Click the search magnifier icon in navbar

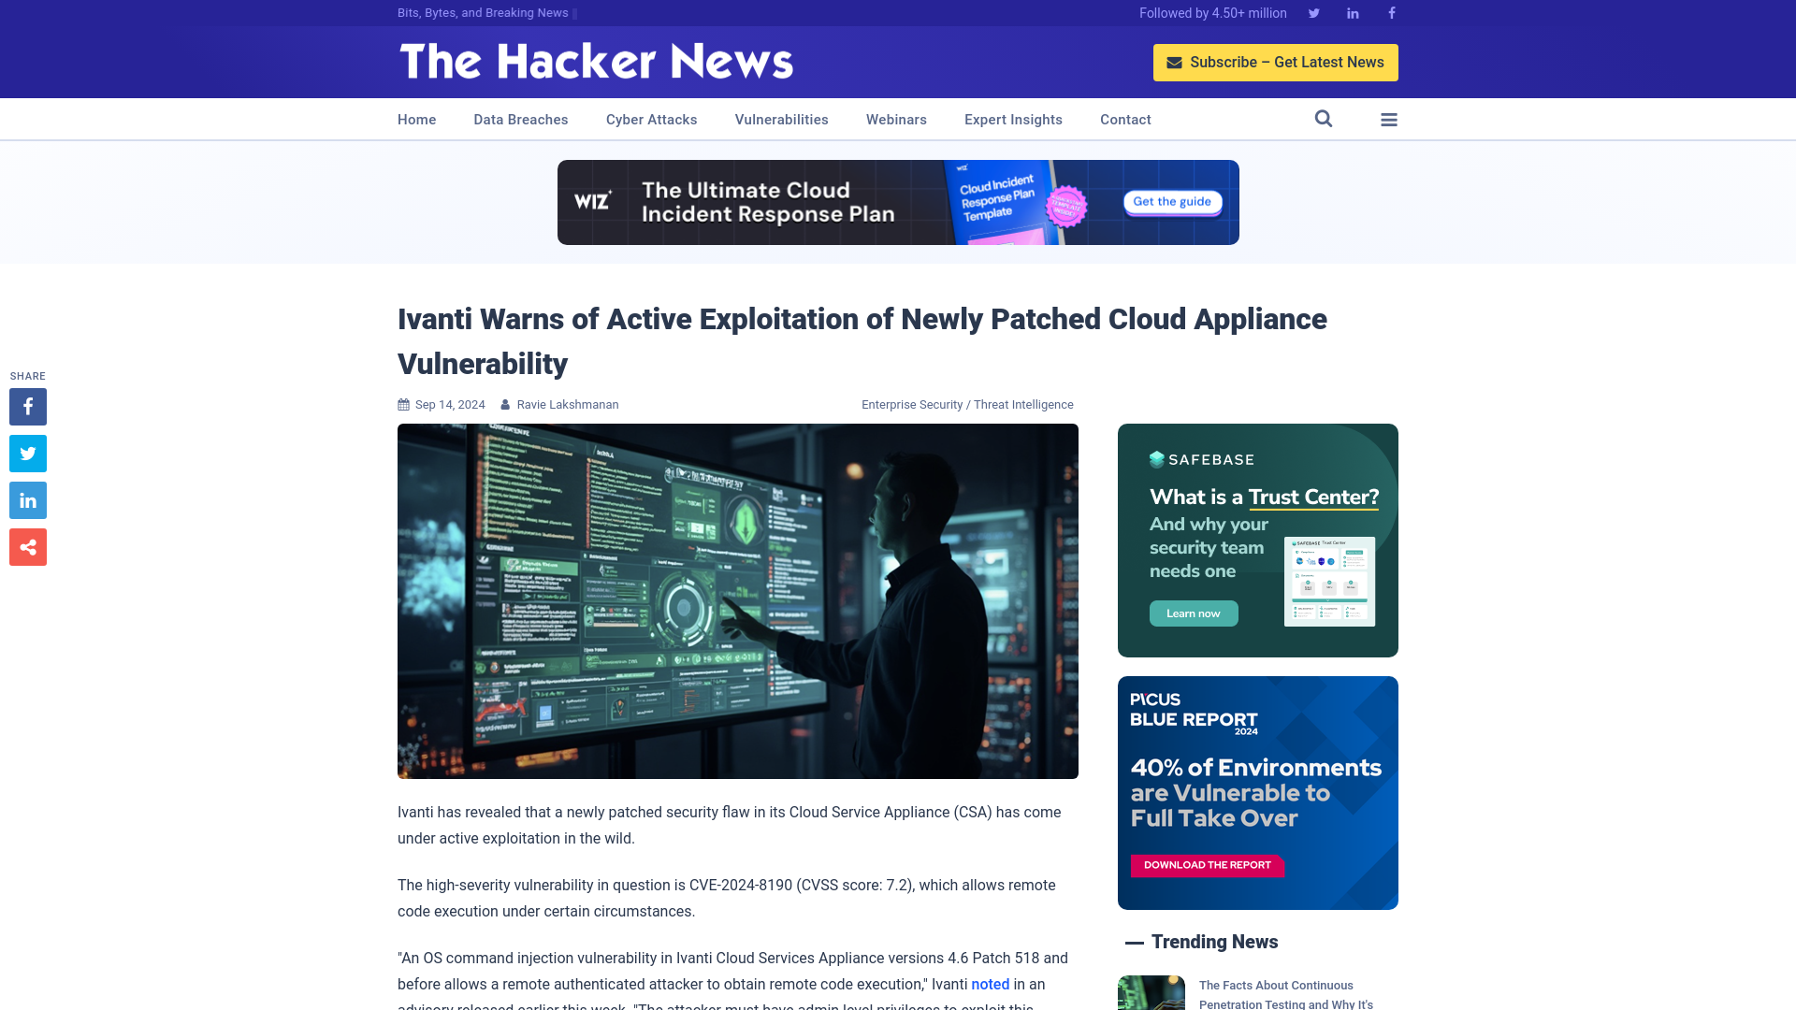click(x=1324, y=119)
